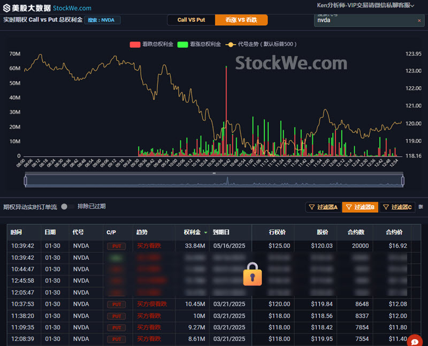Switch to the Call VS Put tab
428x346 pixels.
click(x=191, y=20)
